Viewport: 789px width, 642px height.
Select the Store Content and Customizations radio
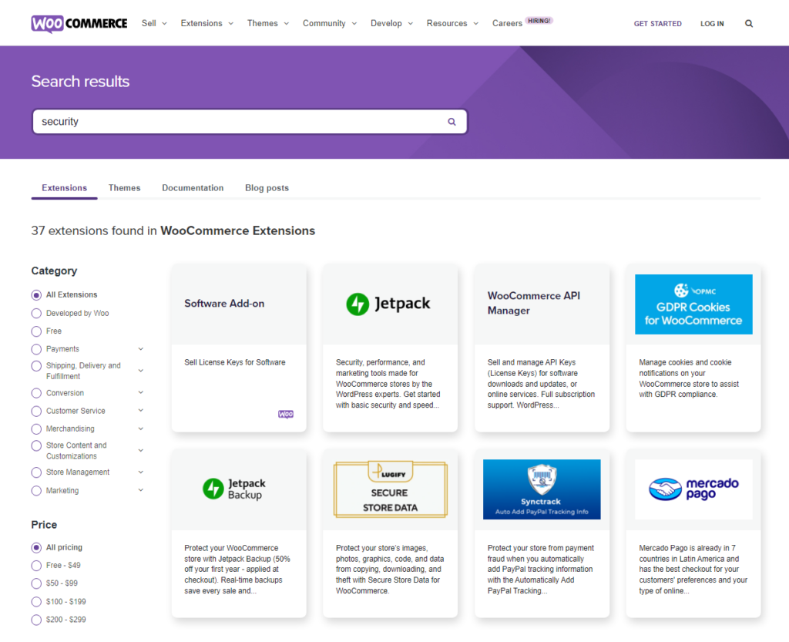coord(36,445)
